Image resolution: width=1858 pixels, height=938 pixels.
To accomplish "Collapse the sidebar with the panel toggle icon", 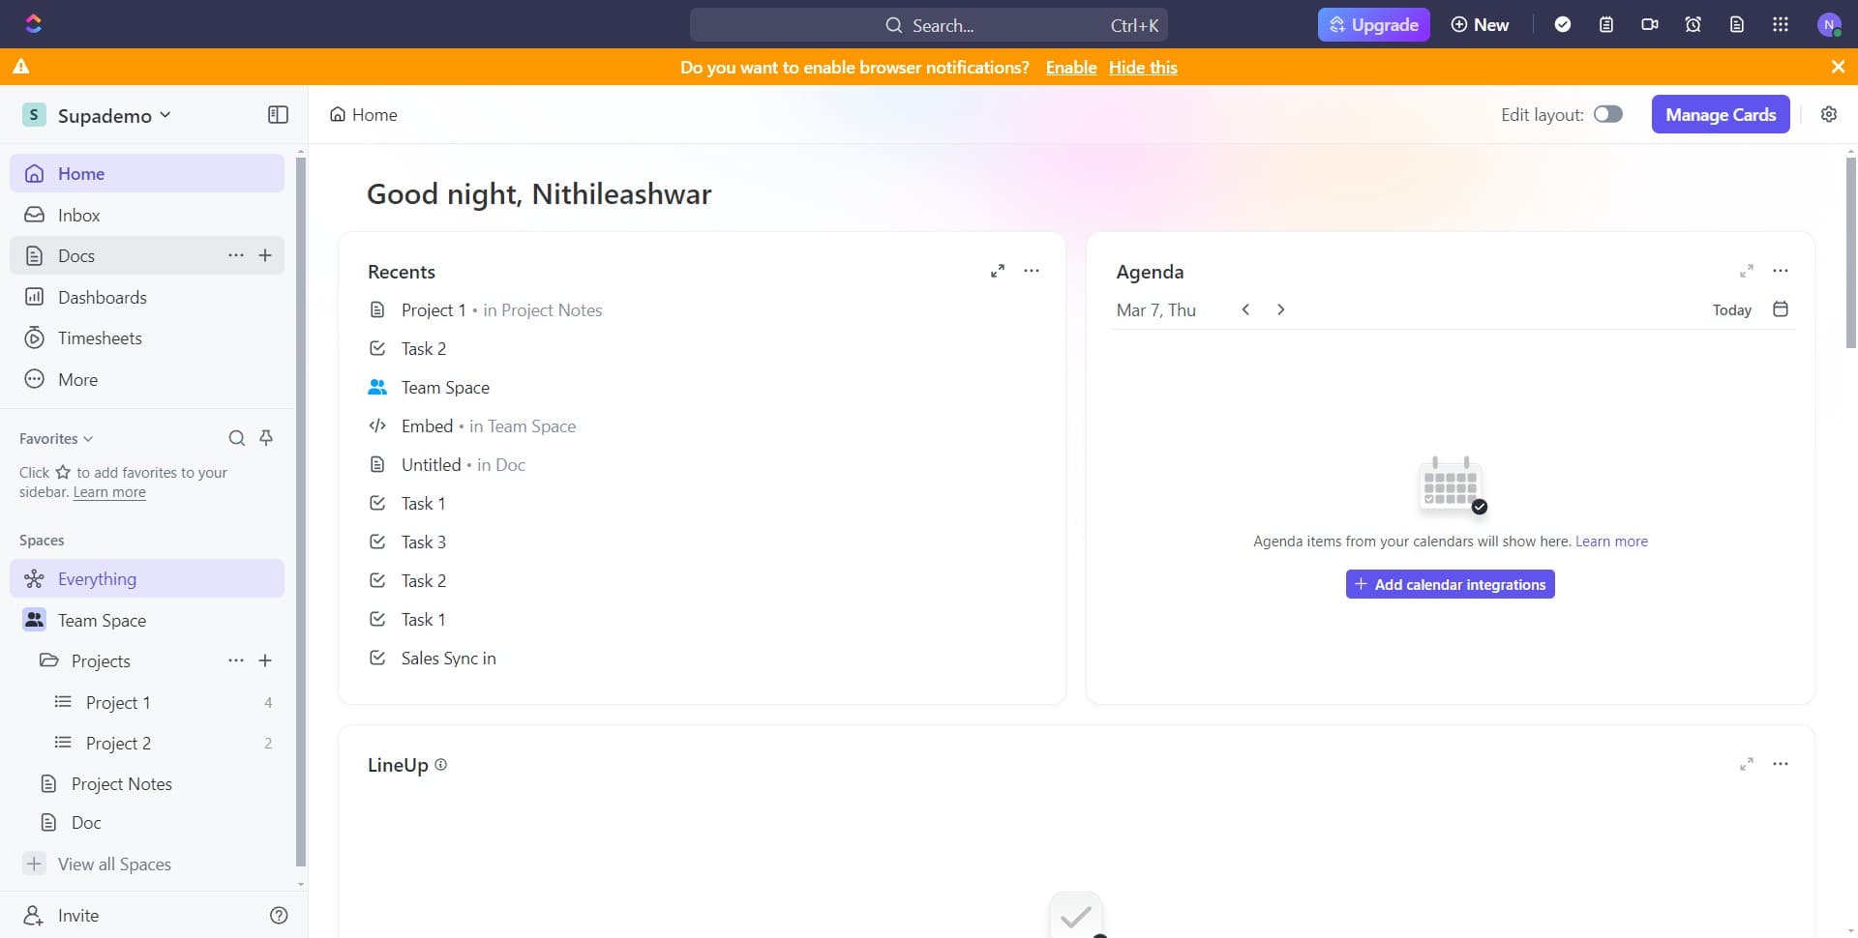I will (278, 114).
